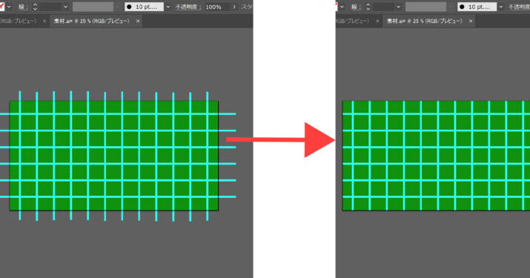Click the variable width profile box in the left screenshot

93,7
